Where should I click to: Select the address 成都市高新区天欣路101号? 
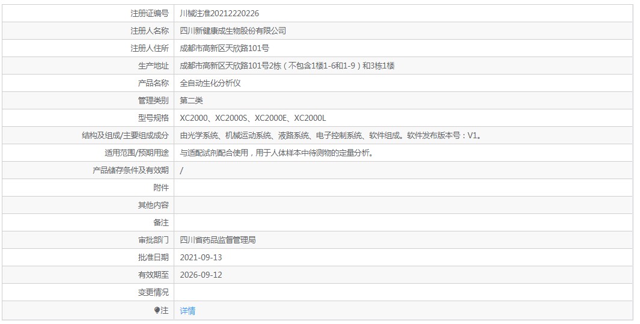pos(225,49)
